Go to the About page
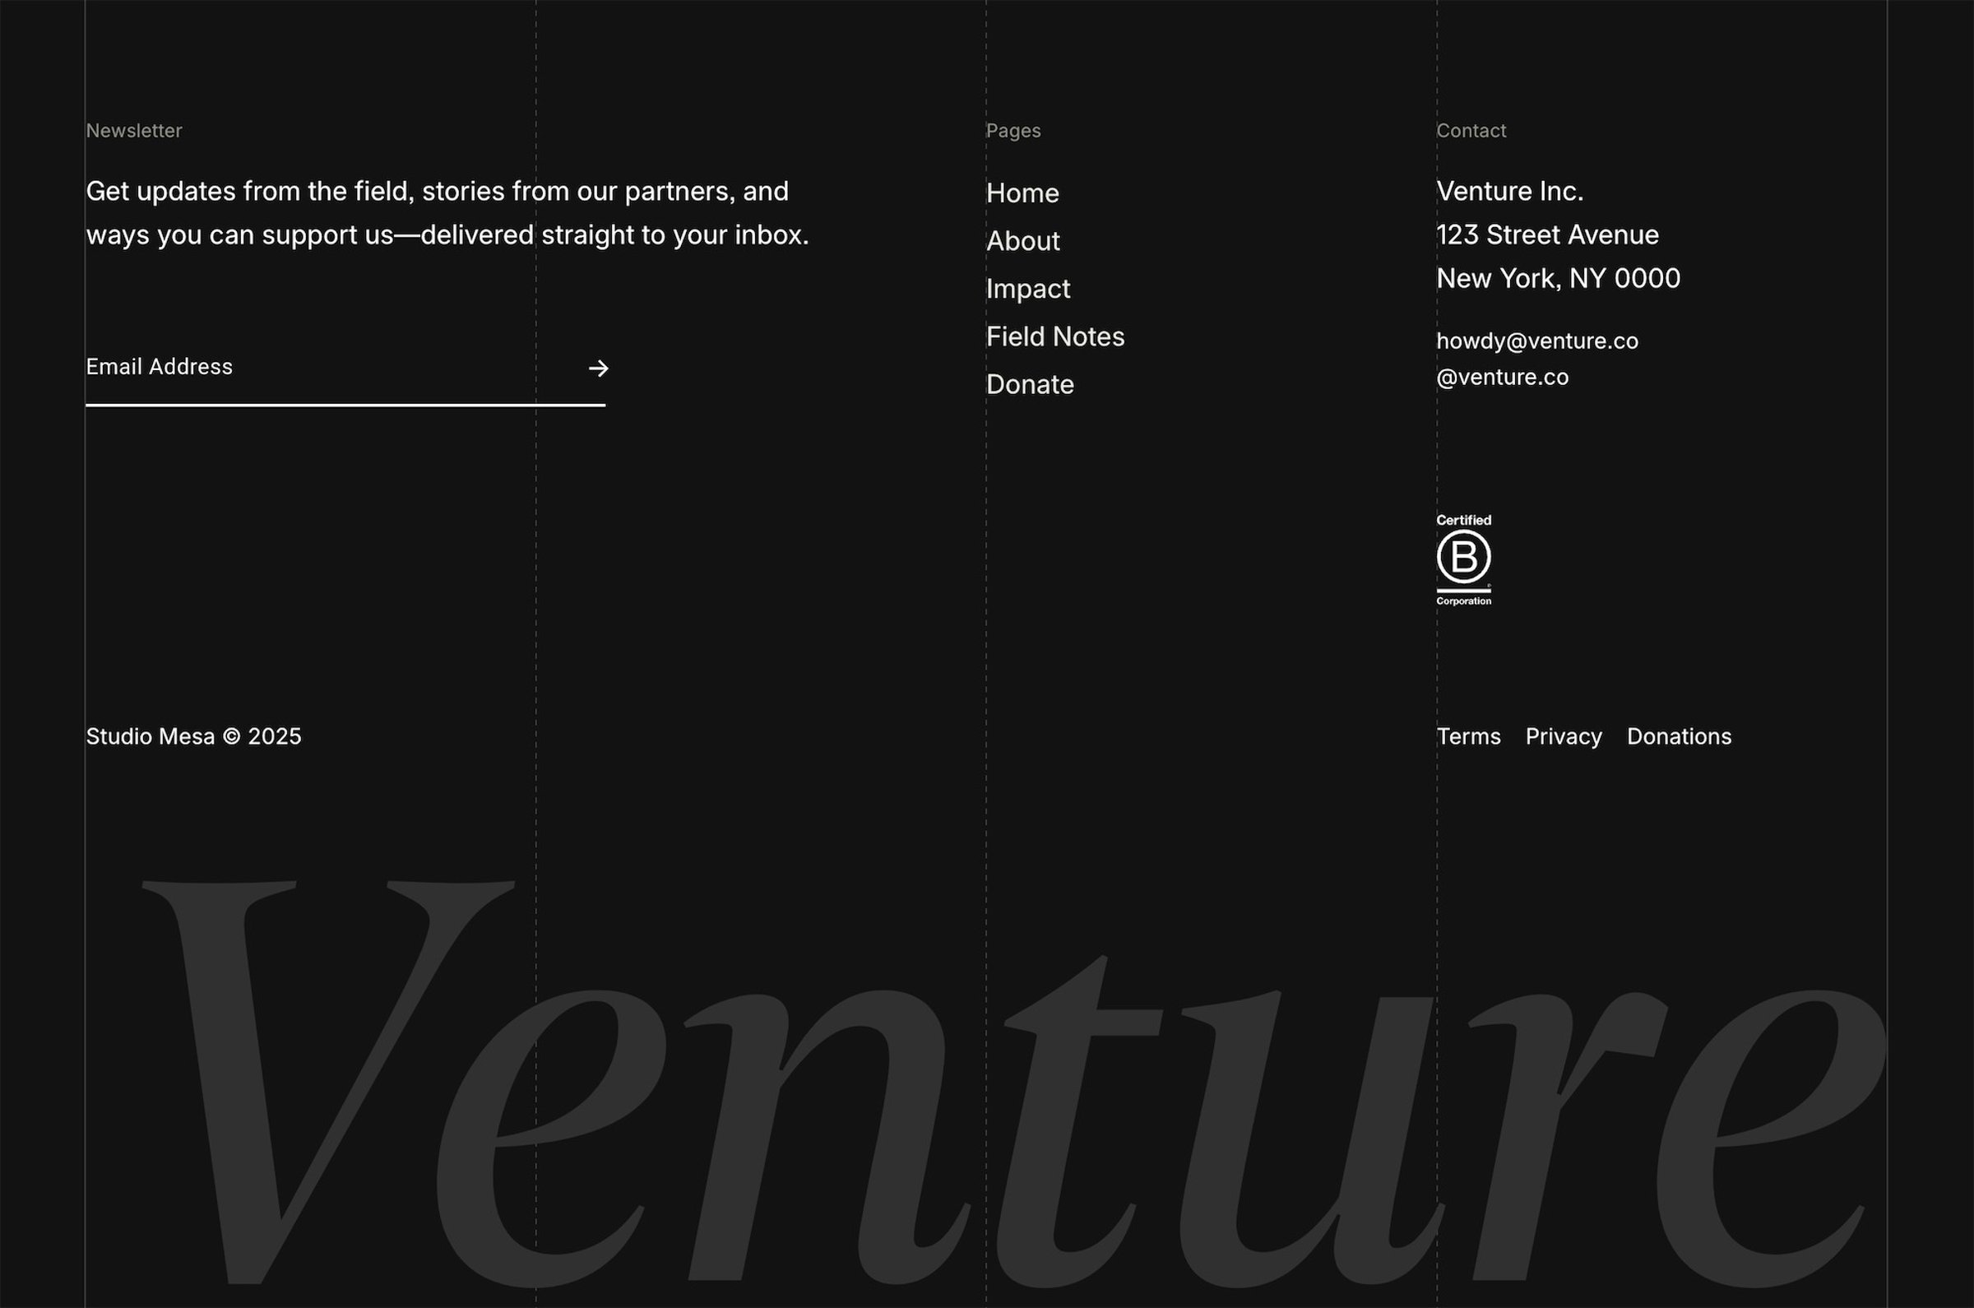The height and width of the screenshot is (1308, 1974). pyautogui.click(x=1023, y=241)
